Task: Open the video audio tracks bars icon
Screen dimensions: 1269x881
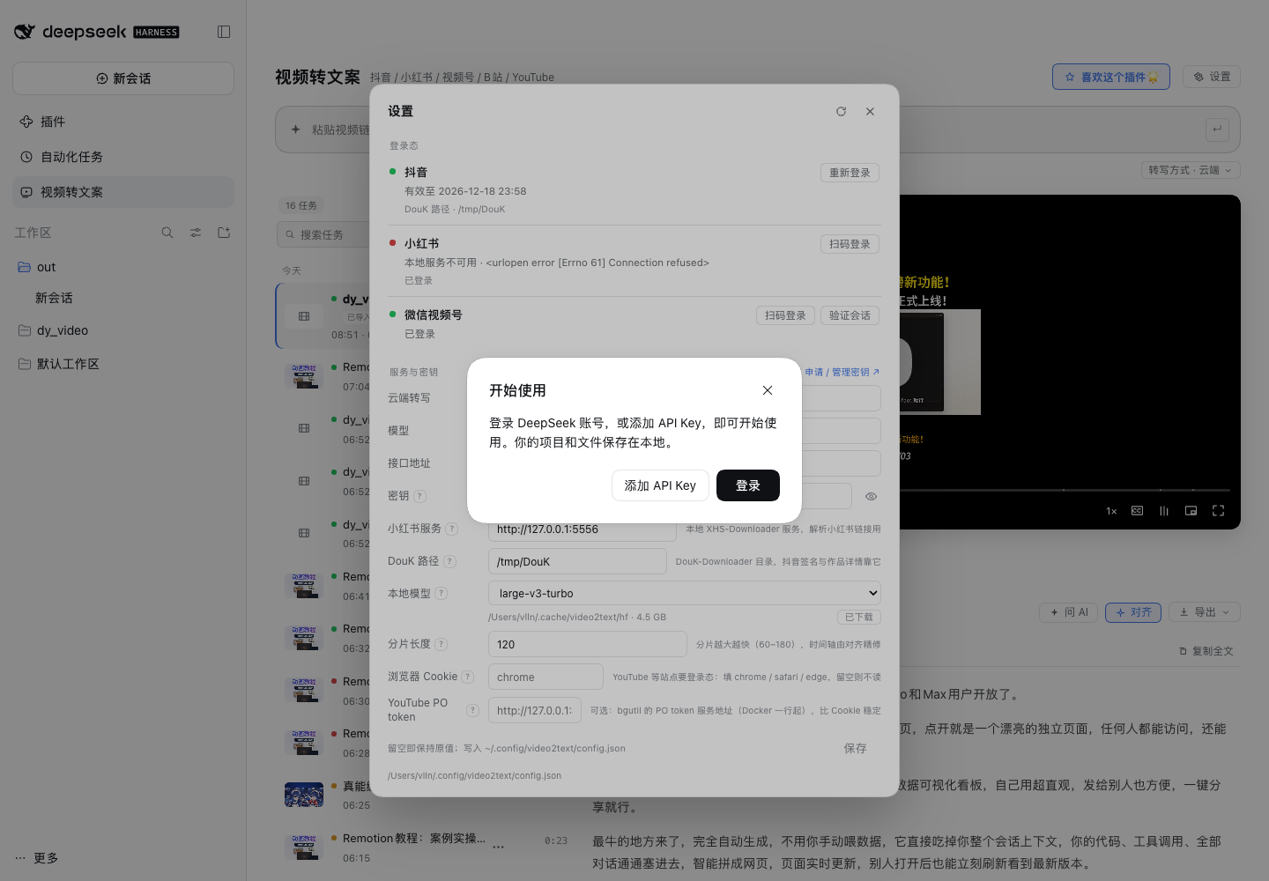Action: tap(1164, 511)
